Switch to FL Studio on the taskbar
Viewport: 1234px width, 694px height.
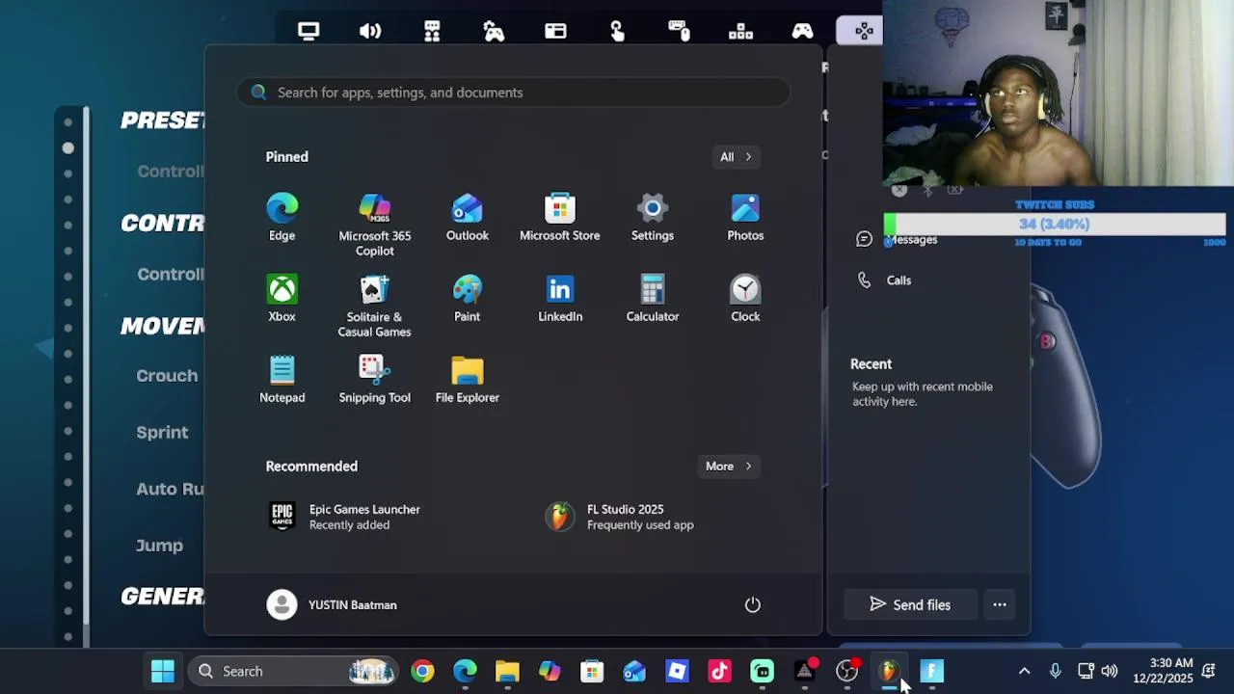[889, 671]
